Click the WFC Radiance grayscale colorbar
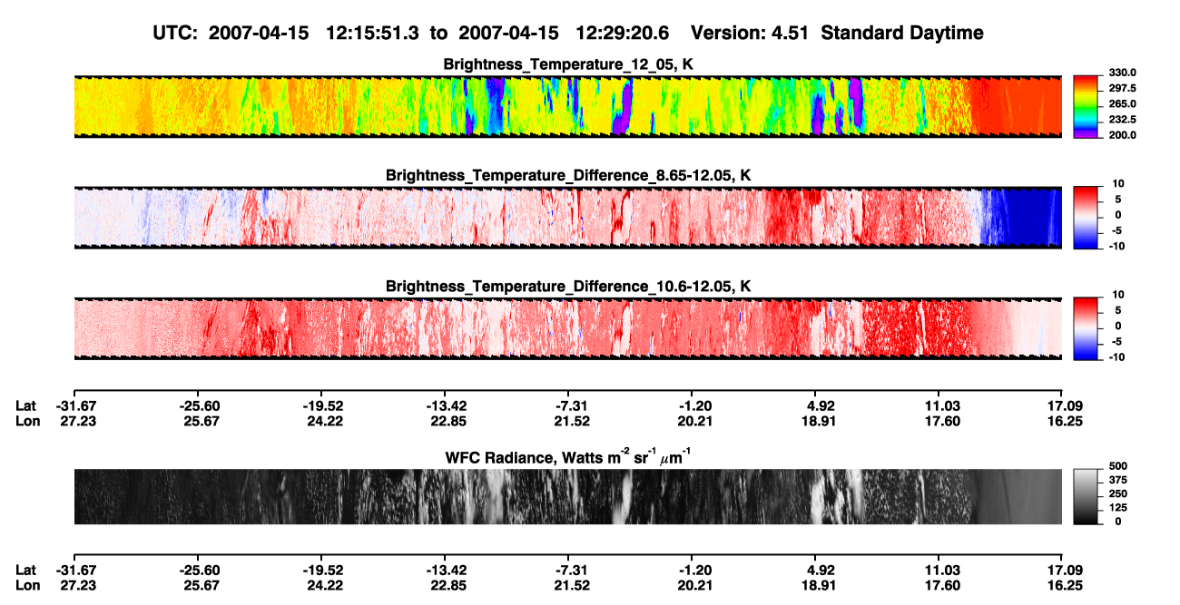1180x605 pixels. [x=1087, y=496]
